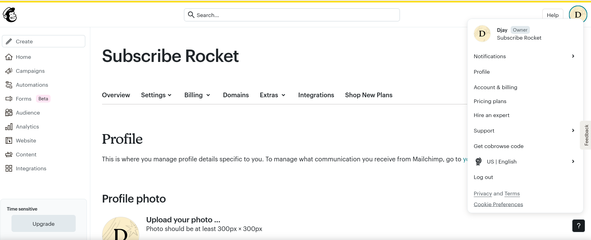Screen dimensions: 591x240
Task: Click the Subscribe Rocket account name in menu
Action: pos(519,38)
